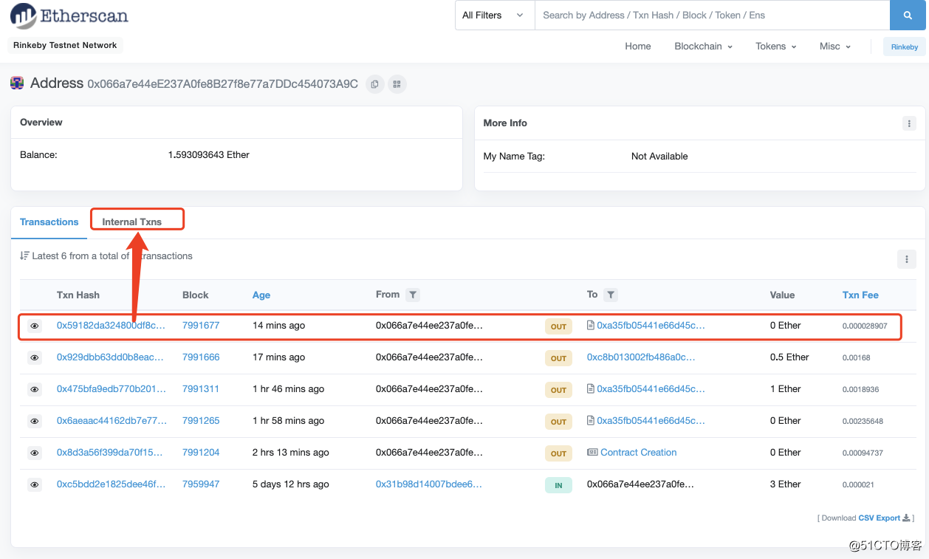Preview transaction 0x929dbb6 with eye icon
Screen dimensions: 929x559
click(x=34, y=357)
